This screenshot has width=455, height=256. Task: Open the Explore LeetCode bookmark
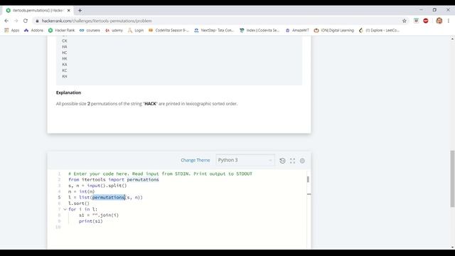379,30
